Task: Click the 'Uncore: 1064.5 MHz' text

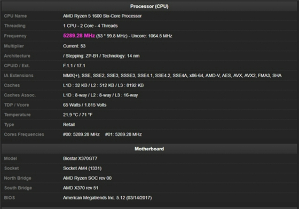Action: tap(152, 36)
